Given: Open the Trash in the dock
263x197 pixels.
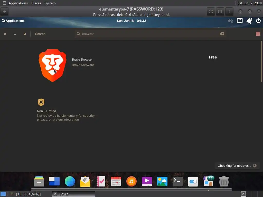Looking at the screenshot, I should (224, 181).
